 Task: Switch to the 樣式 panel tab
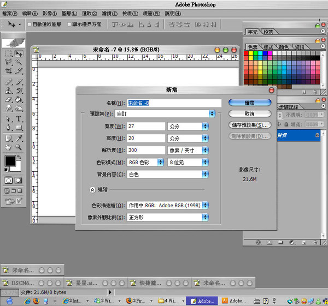tap(268, 47)
